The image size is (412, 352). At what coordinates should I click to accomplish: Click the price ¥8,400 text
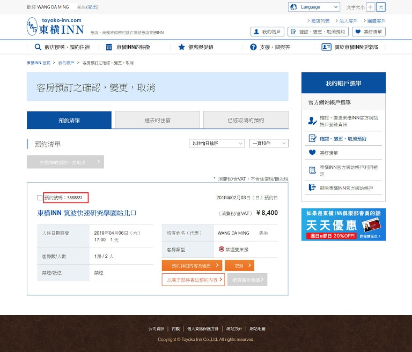click(267, 213)
